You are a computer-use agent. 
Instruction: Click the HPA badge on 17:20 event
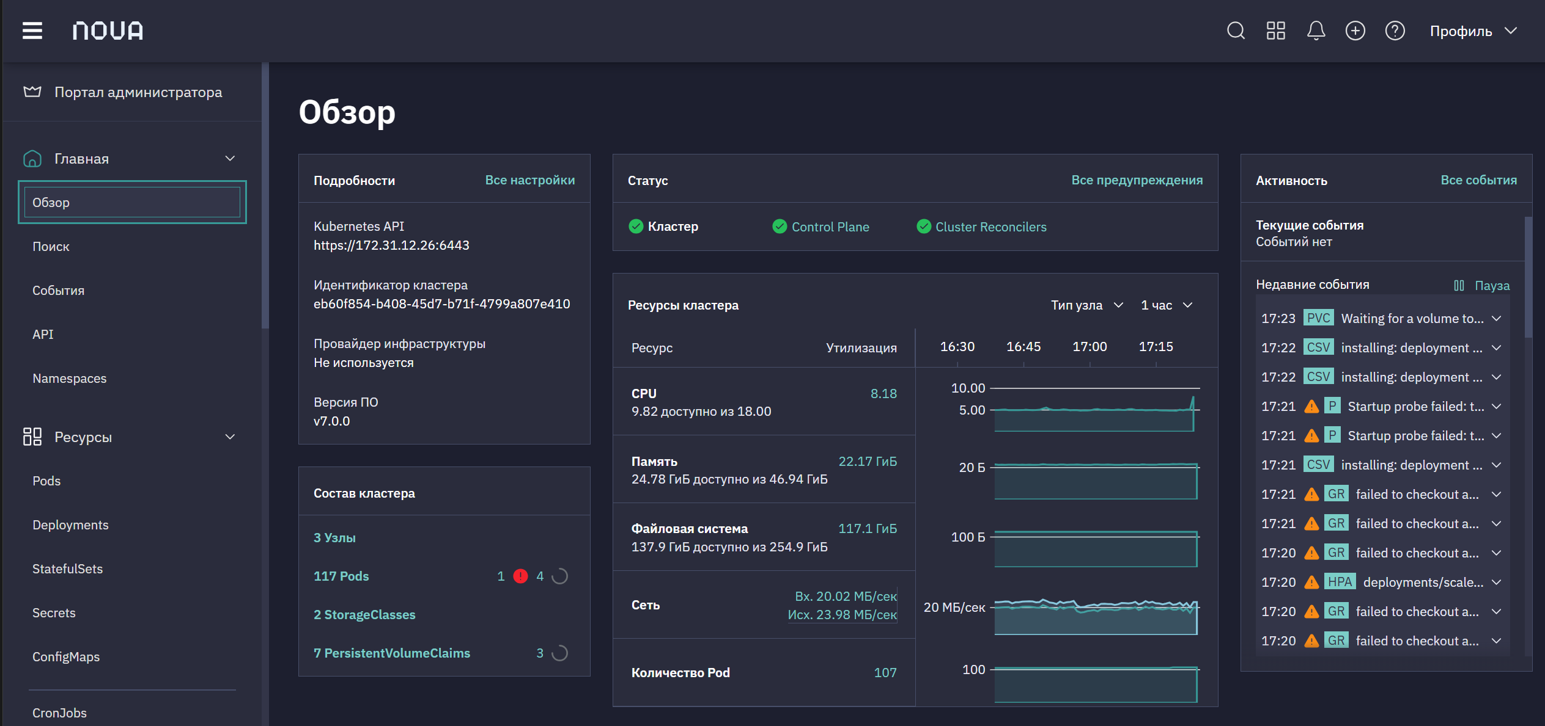(1340, 582)
